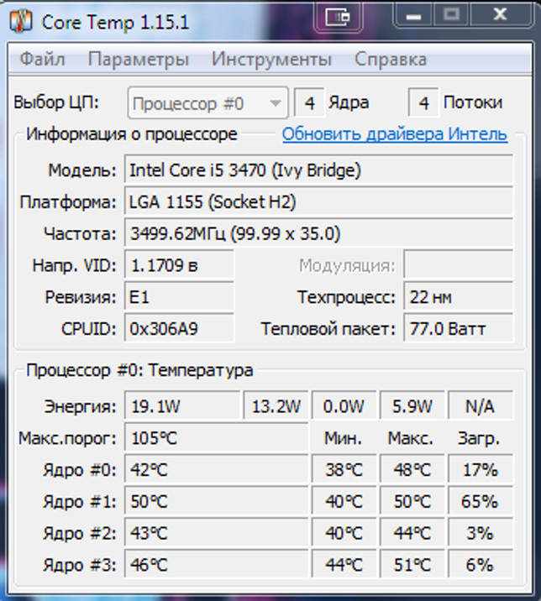
Task: Click Ядро #1 current temperature field
Action: [216, 501]
